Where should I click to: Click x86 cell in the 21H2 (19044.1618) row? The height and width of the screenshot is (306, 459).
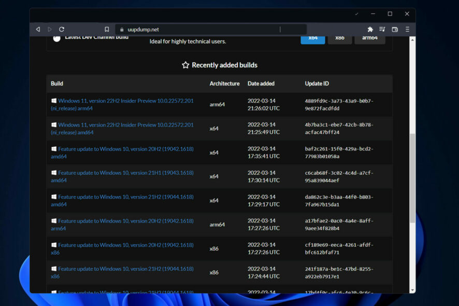pos(214,273)
